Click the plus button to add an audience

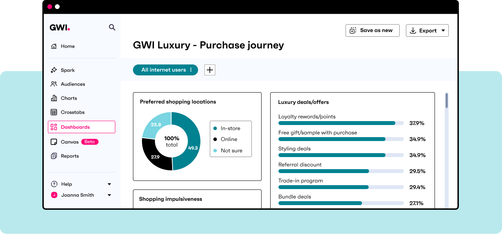[x=209, y=70]
